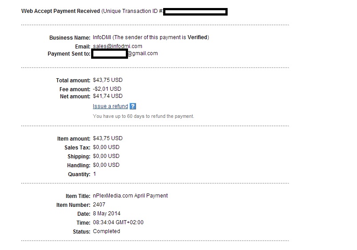Click the Item amount $43,75 USD value
The image size is (357, 250).
[108, 138]
